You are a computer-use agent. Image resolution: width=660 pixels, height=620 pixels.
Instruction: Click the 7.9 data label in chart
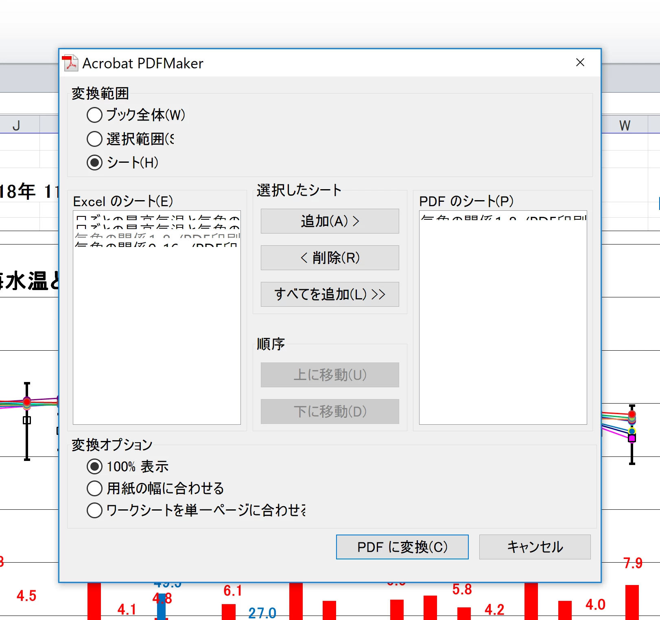633,563
